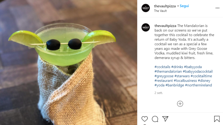The width and height of the screenshot is (223, 125).
Task: Open the #northernireland hashtag
Action: [198, 85]
